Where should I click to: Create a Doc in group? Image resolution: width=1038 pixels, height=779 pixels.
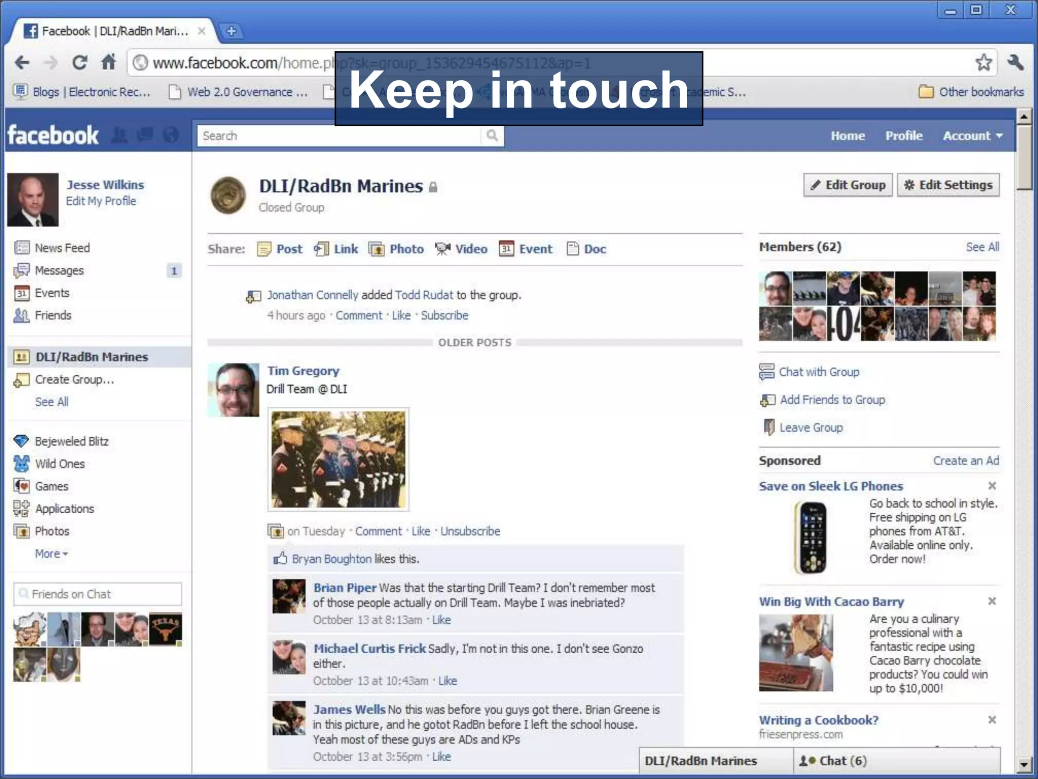click(586, 249)
